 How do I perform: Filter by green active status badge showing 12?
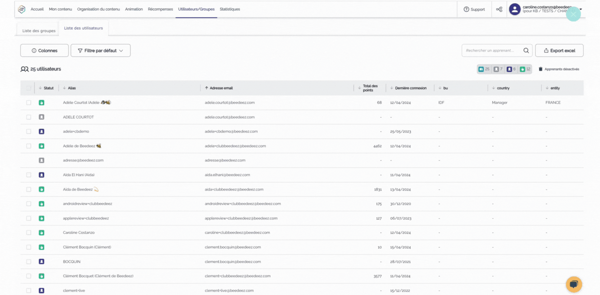click(x=525, y=69)
